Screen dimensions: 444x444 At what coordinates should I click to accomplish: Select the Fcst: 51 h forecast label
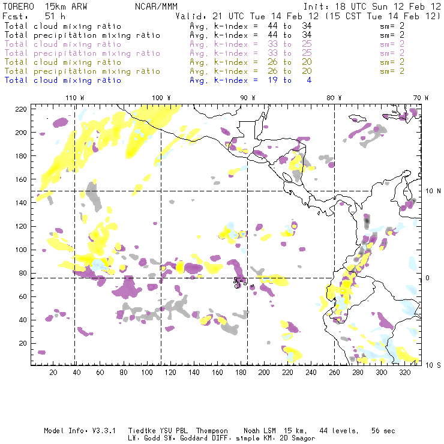click(29, 16)
